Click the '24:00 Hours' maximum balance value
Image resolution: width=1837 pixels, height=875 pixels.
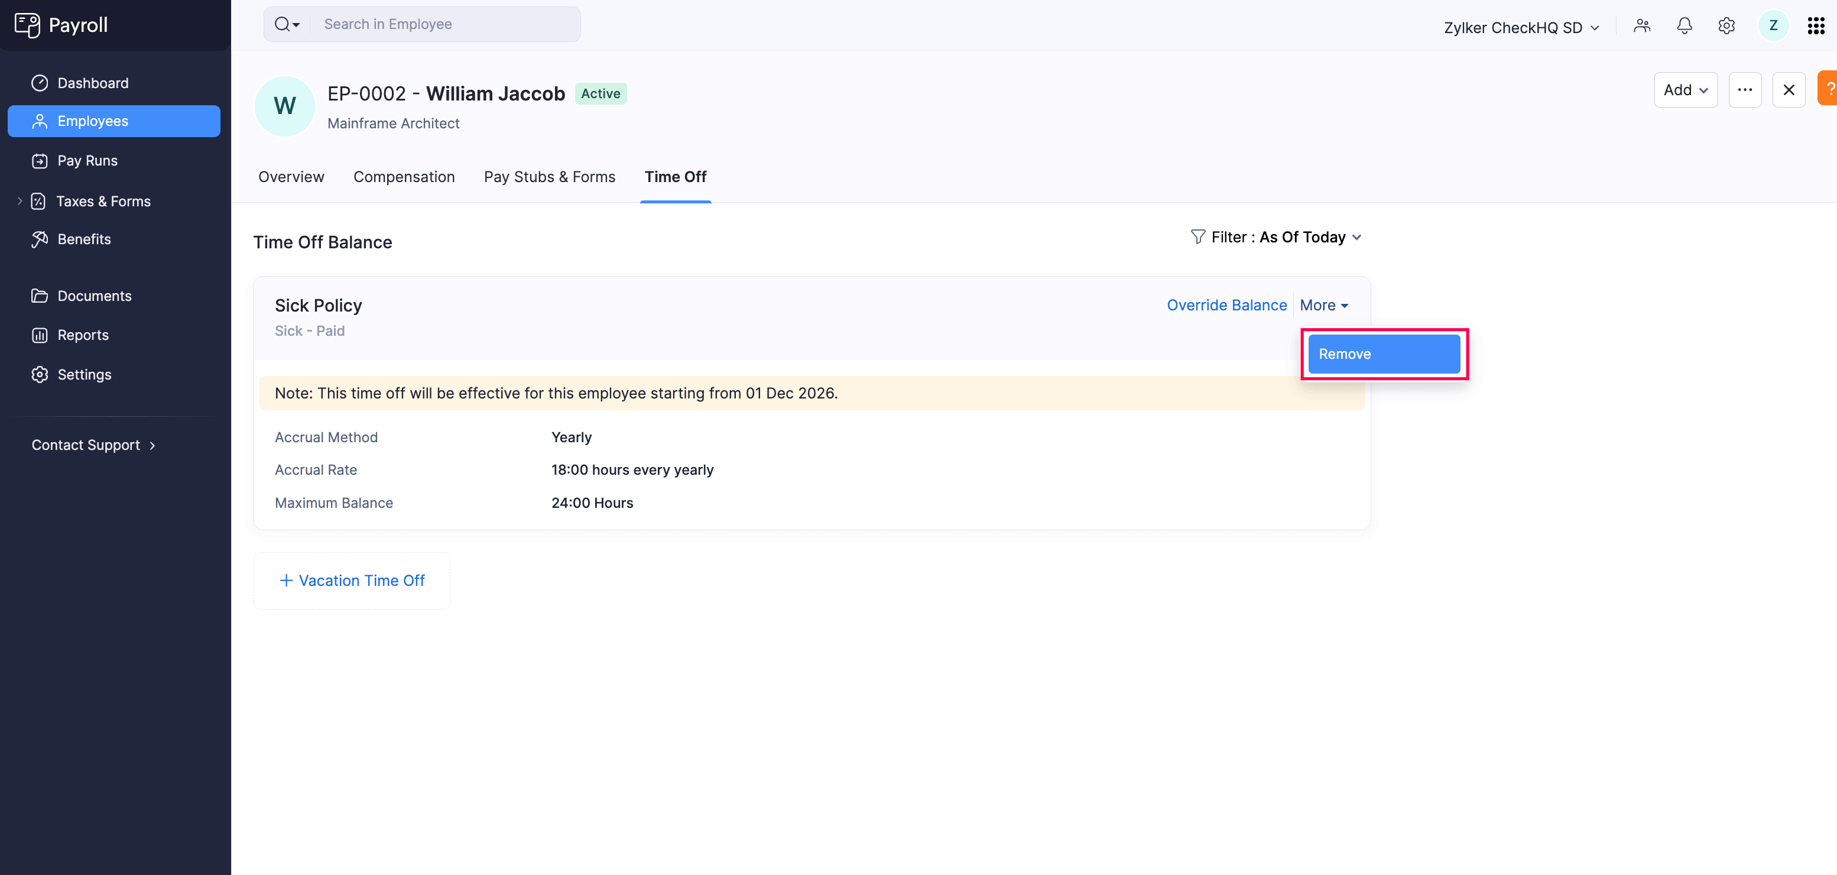592,503
